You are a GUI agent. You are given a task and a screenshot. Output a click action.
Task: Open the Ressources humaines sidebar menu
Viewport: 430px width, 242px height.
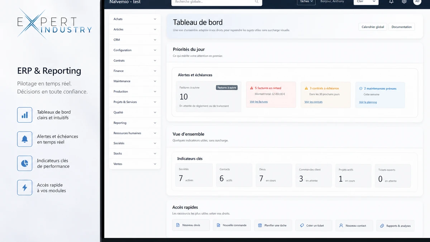pyautogui.click(x=135, y=133)
